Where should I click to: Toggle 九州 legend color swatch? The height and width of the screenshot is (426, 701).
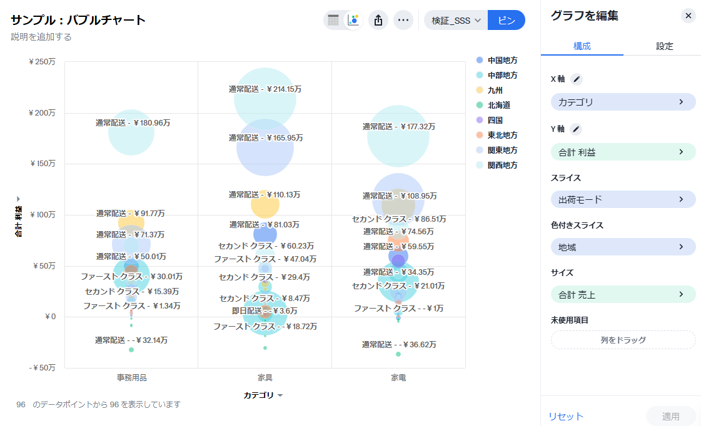479,90
